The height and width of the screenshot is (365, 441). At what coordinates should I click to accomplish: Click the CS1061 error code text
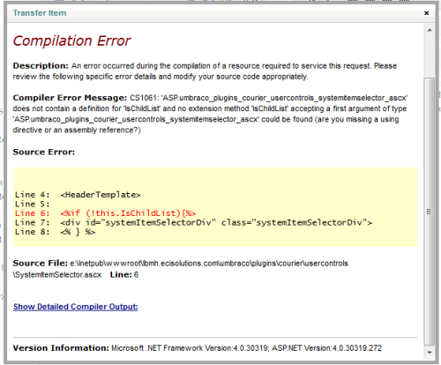click(143, 98)
